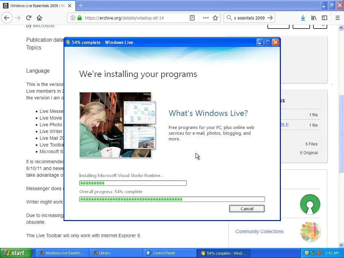Toggle reader view icon in address bar
The image size is (344, 258).
coord(192,18)
